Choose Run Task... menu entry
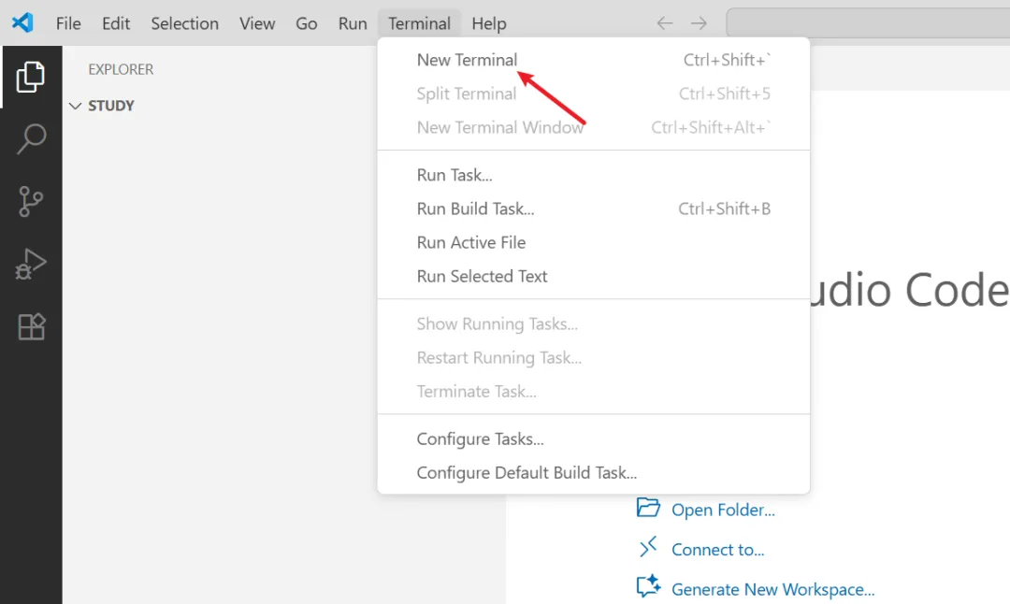This screenshot has height=604, width=1010. coord(454,175)
